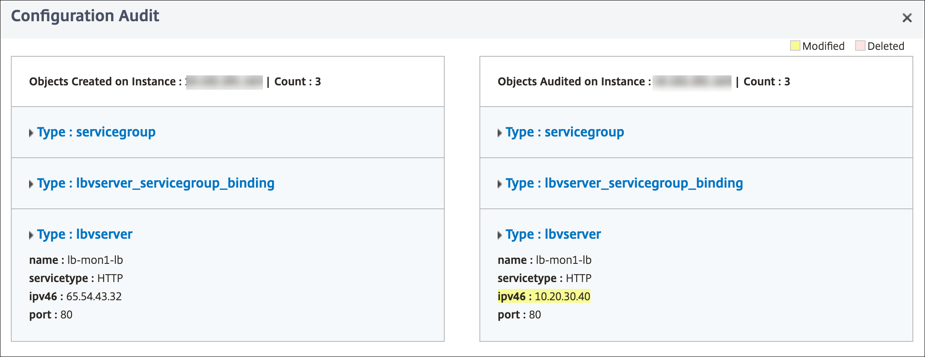Select port : 80 in Created panel
This screenshot has width=925, height=357.
(51, 315)
